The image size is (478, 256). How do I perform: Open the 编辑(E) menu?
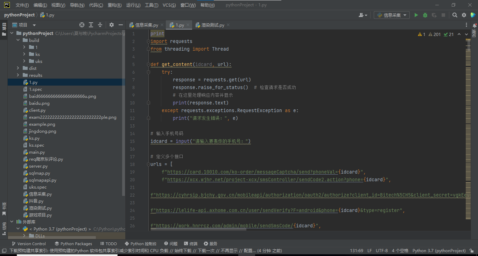(40, 5)
